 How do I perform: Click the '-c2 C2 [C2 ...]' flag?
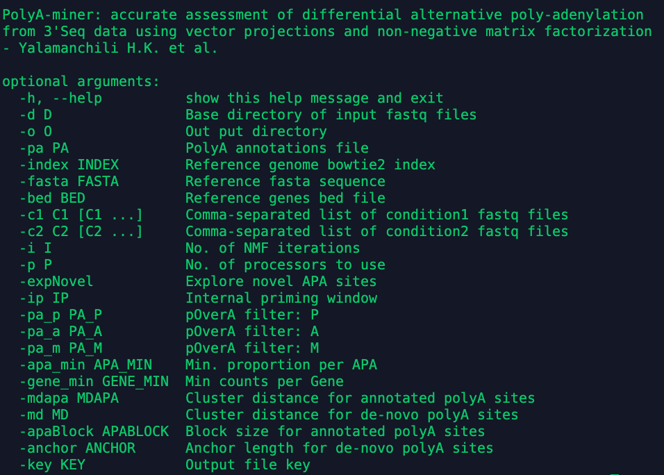coord(81,231)
